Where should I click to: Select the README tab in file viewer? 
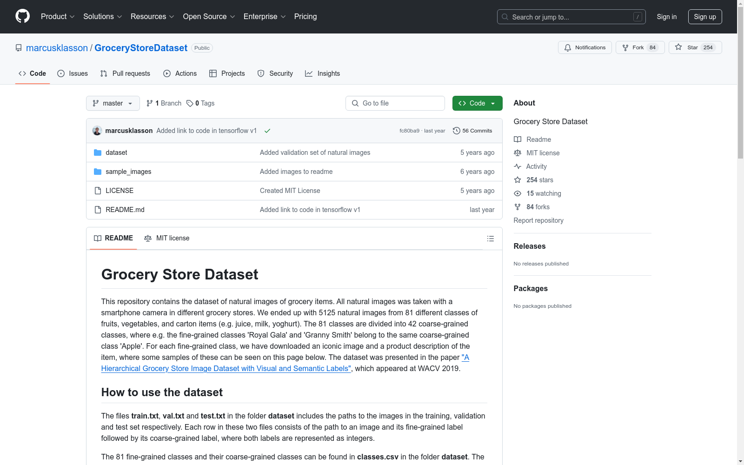[113, 238]
